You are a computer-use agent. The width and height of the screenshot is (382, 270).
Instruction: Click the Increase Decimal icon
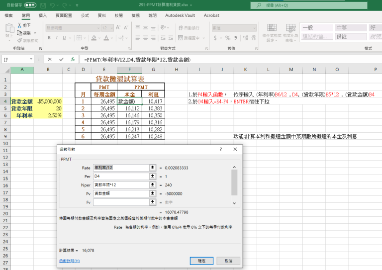coord(245,38)
